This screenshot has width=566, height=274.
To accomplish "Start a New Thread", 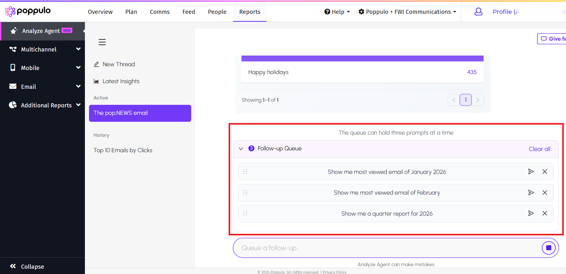I will (x=119, y=64).
